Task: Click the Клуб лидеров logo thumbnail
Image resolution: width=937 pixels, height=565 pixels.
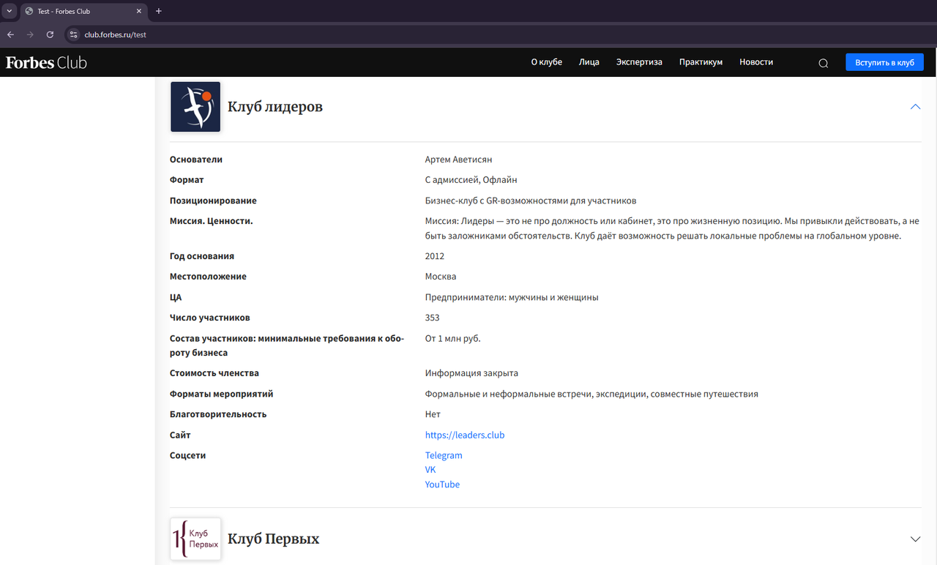Action: pos(195,107)
